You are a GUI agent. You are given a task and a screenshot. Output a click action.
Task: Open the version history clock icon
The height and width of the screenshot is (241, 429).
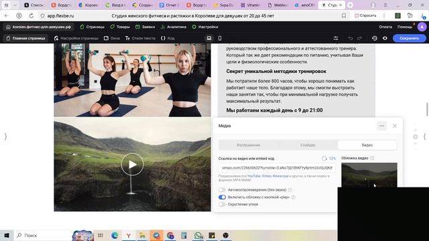(375, 38)
